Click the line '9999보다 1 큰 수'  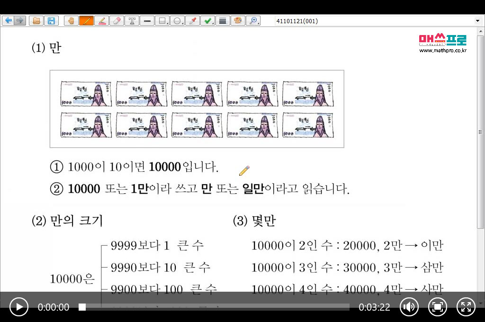(157, 246)
